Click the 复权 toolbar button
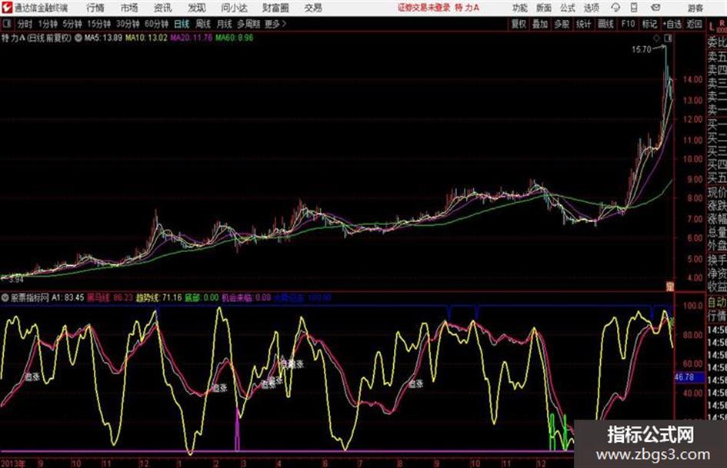 tap(519, 24)
